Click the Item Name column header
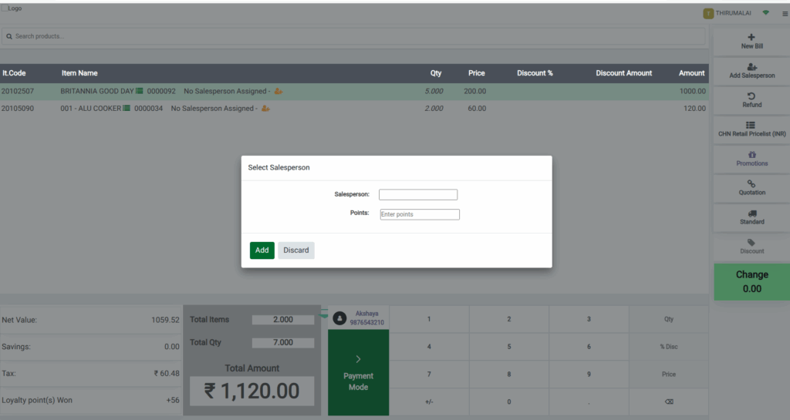 79,73
